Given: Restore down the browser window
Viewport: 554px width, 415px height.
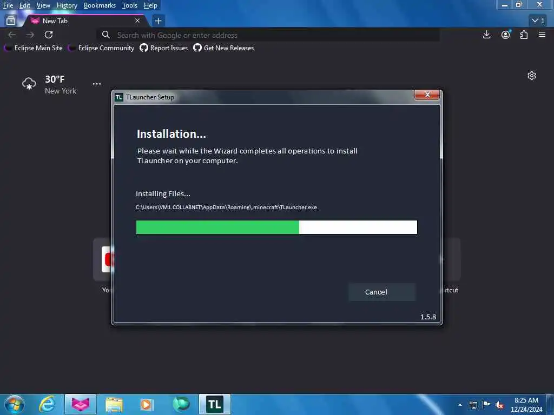Looking at the screenshot, I should click(x=519, y=4).
